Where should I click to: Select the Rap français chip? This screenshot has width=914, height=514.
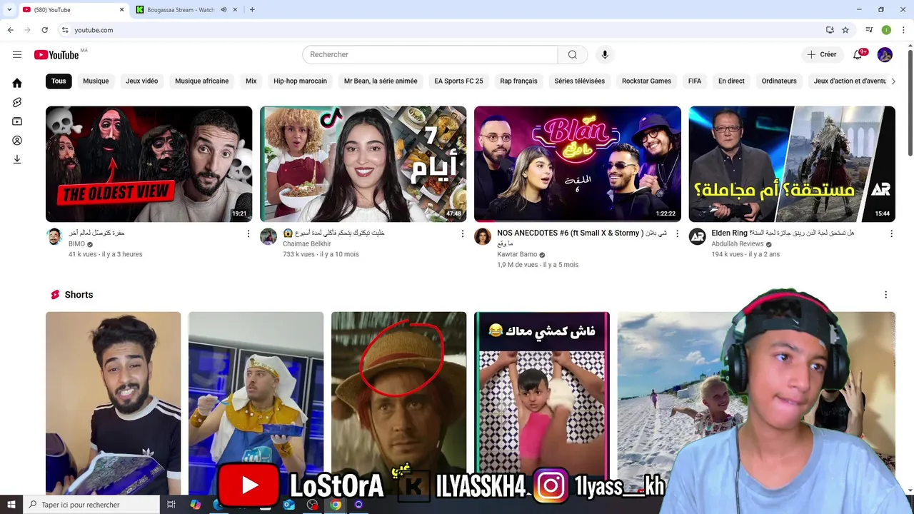point(518,81)
